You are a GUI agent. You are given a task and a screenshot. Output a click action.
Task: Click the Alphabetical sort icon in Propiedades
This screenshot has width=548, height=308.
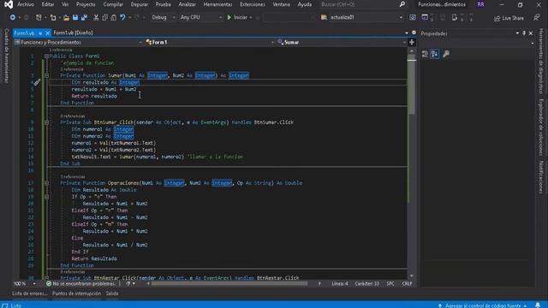click(435, 54)
